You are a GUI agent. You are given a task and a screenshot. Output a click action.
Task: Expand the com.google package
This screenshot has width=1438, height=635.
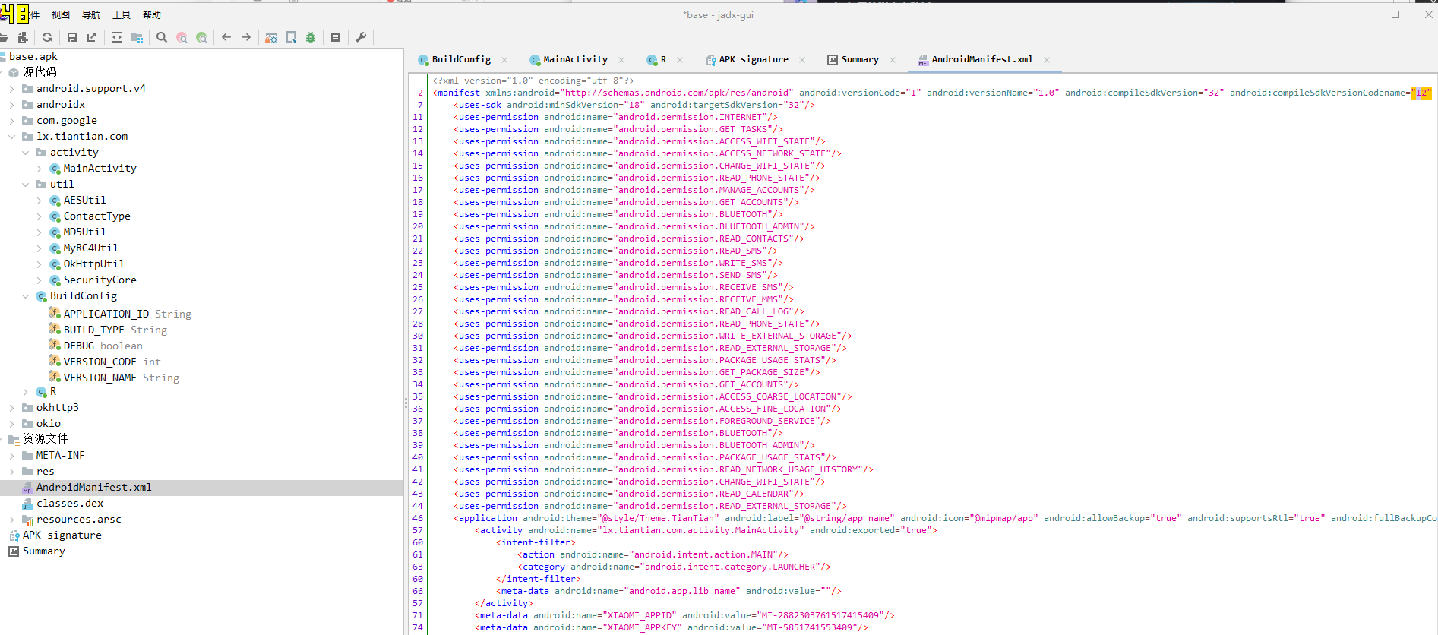[x=11, y=121]
